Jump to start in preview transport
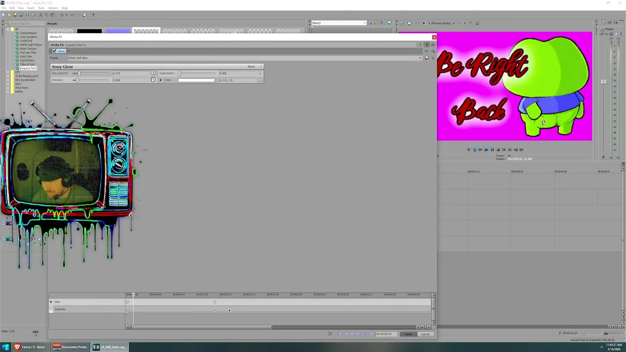 coord(504,150)
